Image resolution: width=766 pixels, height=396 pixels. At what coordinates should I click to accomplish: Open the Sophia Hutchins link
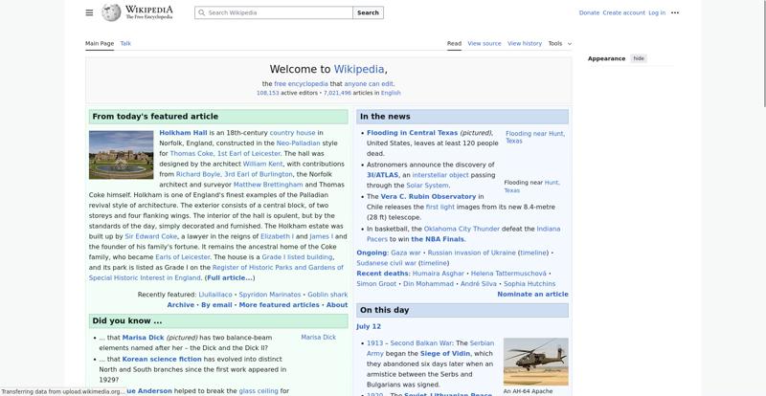point(529,284)
